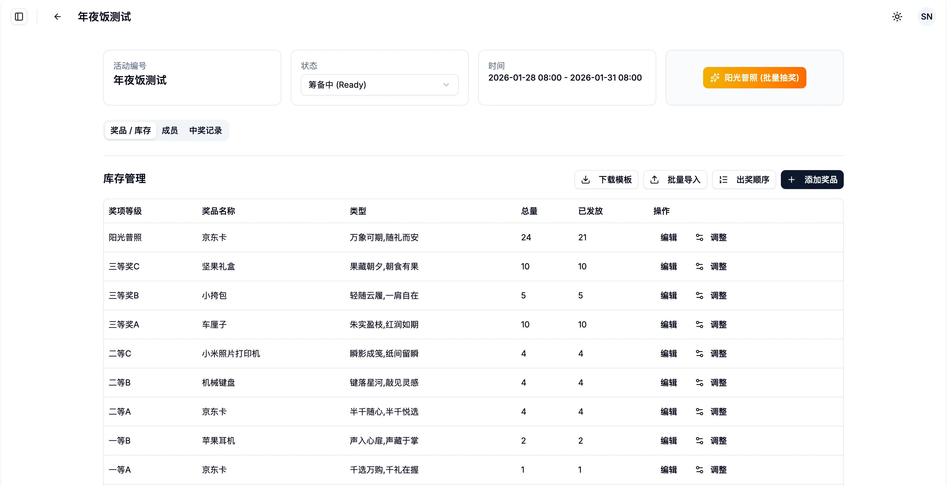Click the back arrow icon
Image resolution: width=947 pixels, height=486 pixels.
(x=57, y=17)
